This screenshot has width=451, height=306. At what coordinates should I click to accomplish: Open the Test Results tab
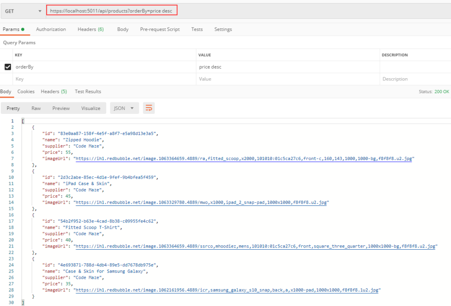click(88, 91)
